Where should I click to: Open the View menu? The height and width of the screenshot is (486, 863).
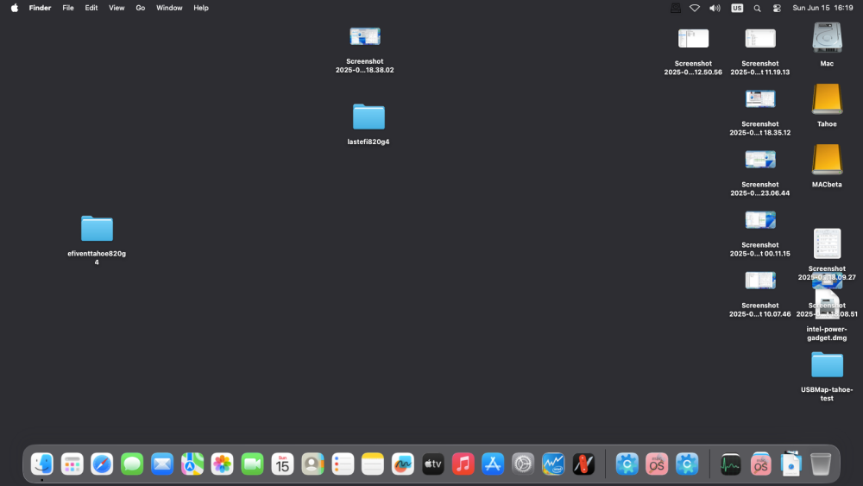click(117, 8)
